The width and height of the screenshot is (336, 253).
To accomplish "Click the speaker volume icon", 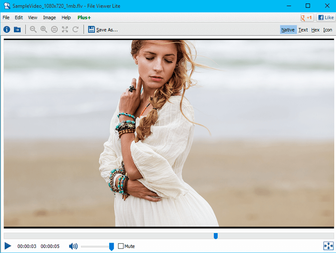I will [73, 246].
